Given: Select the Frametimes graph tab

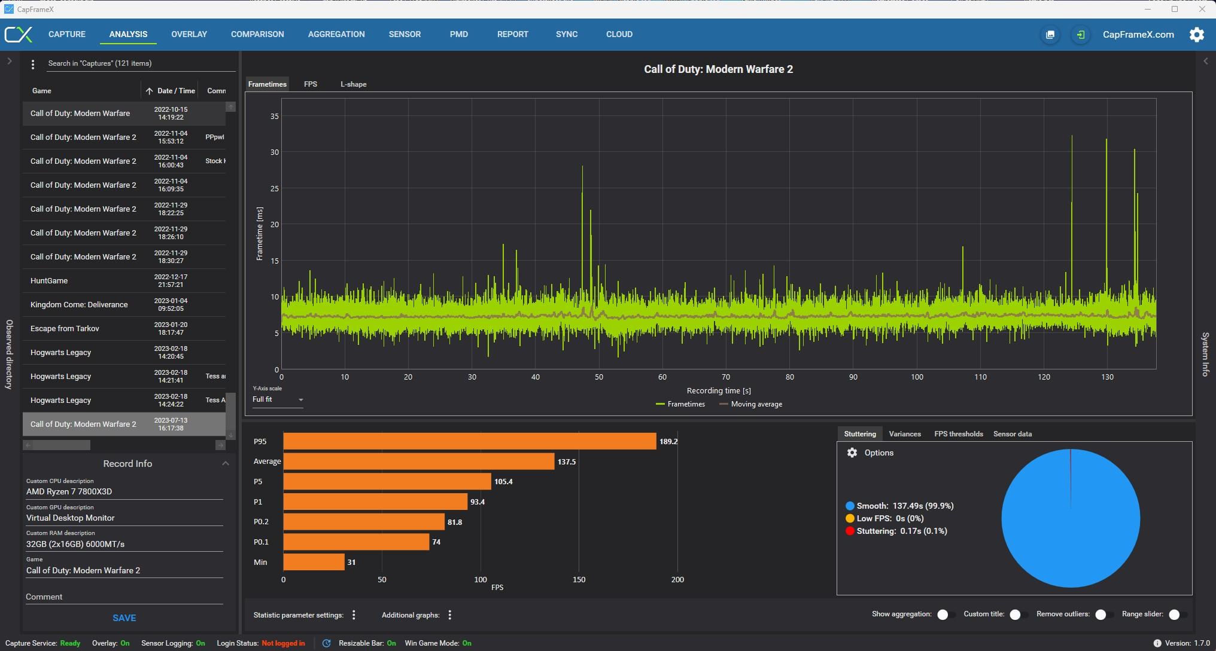Looking at the screenshot, I should pos(267,84).
